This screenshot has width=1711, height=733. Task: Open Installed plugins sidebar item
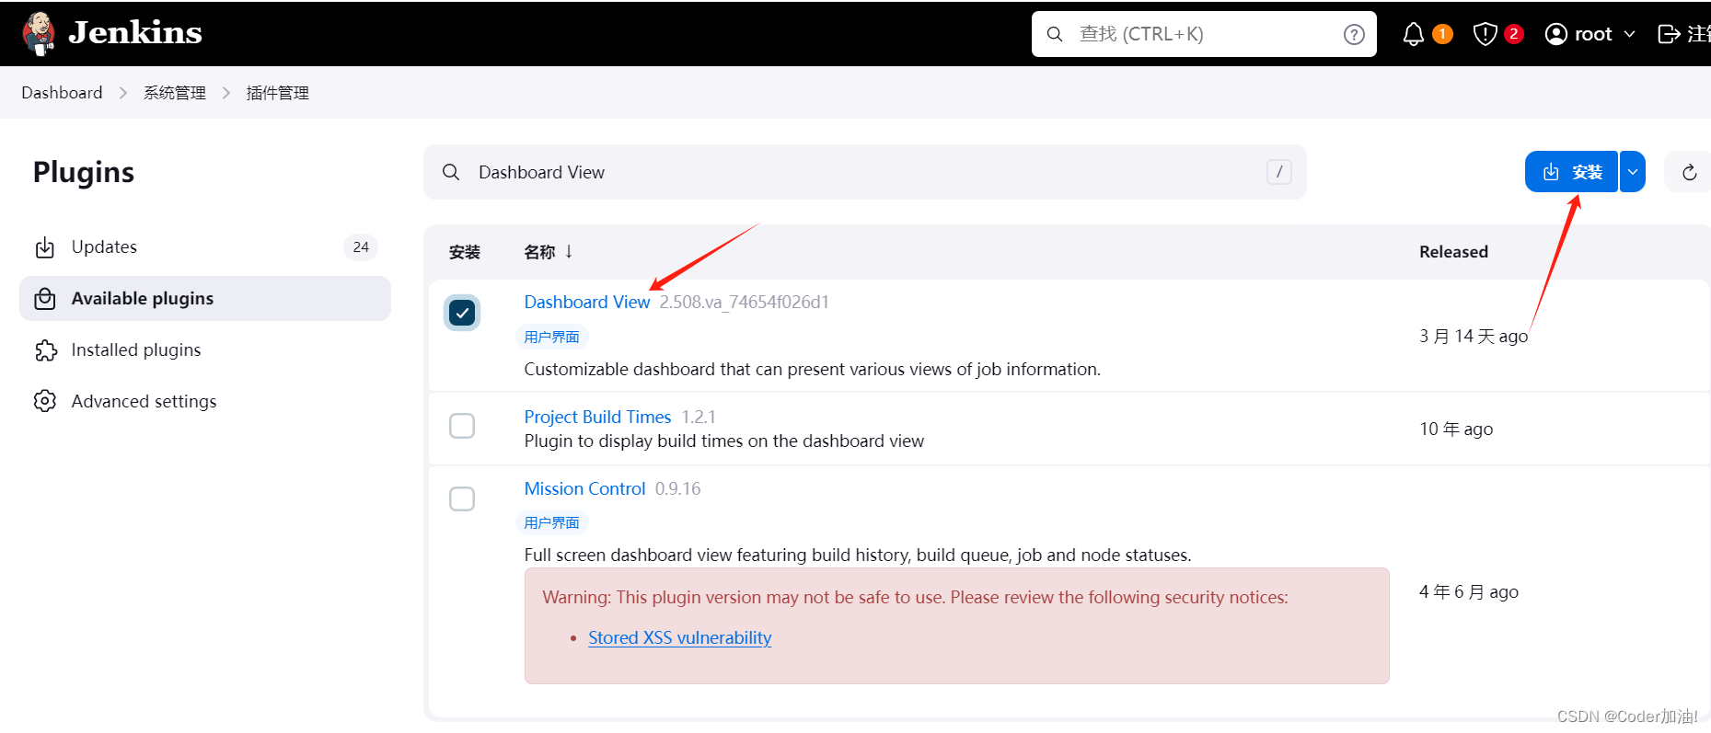click(x=205, y=349)
